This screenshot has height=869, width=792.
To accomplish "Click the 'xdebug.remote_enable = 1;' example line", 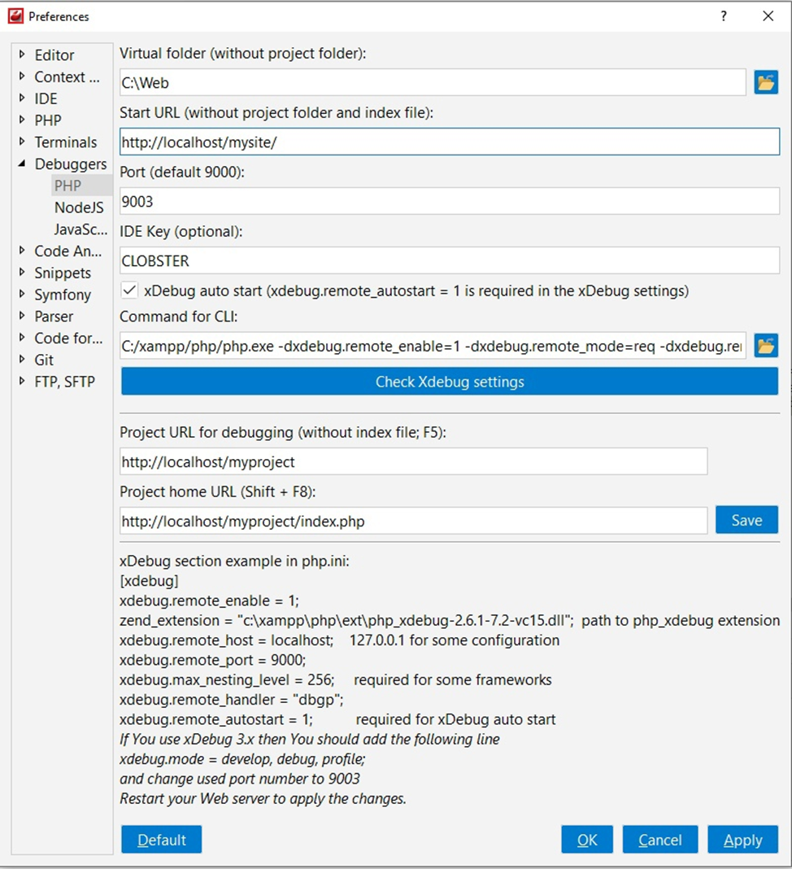I will pos(209,600).
